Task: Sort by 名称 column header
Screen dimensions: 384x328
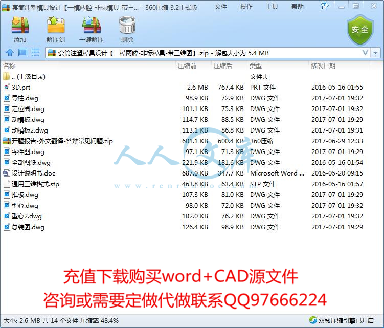Action: (9, 65)
